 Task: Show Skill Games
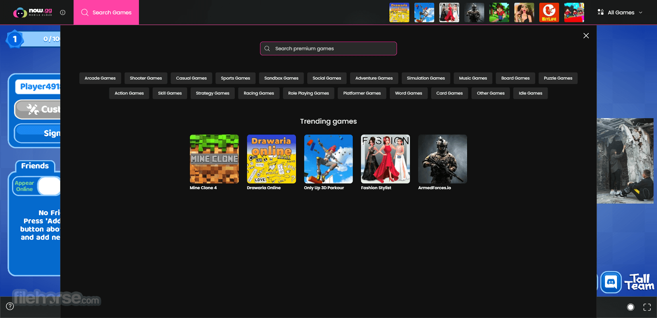click(x=170, y=93)
